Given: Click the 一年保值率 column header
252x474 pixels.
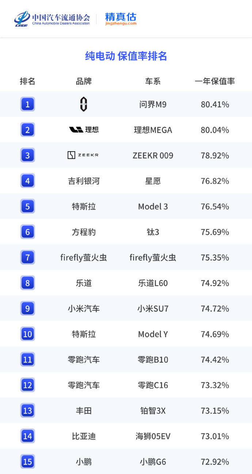Looking at the screenshot, I should click(215, 81).
